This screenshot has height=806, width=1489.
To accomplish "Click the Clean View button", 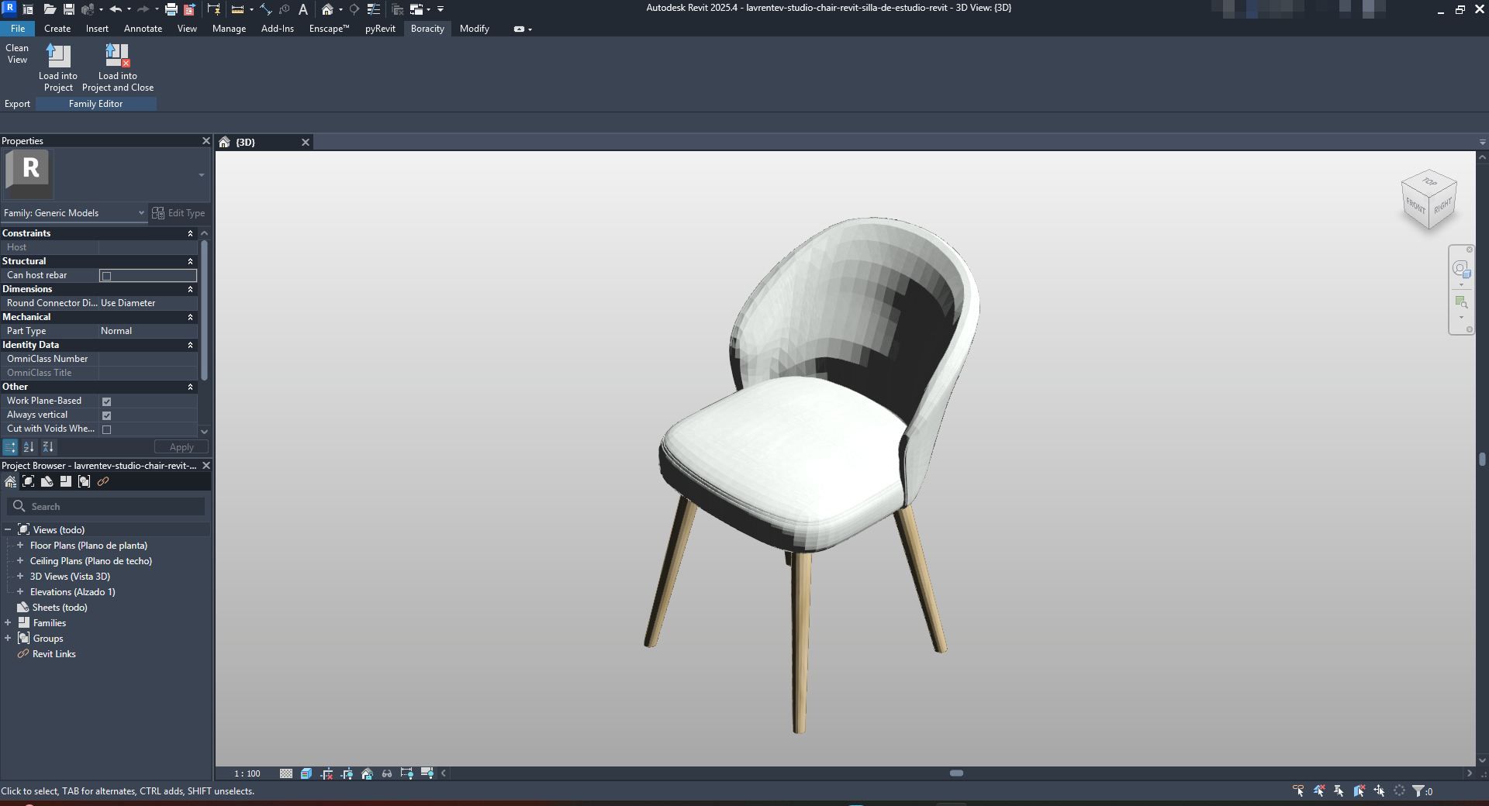I will (x=17, y=53).
